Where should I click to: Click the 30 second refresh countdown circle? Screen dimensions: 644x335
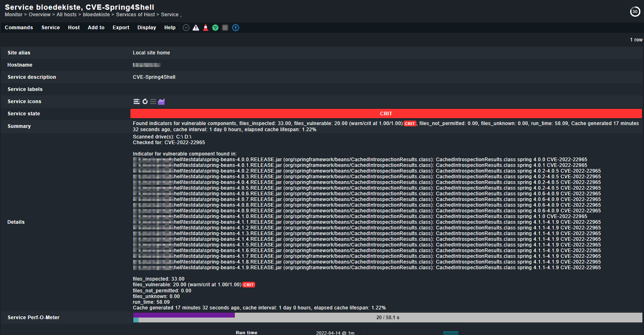click(635, 12)
